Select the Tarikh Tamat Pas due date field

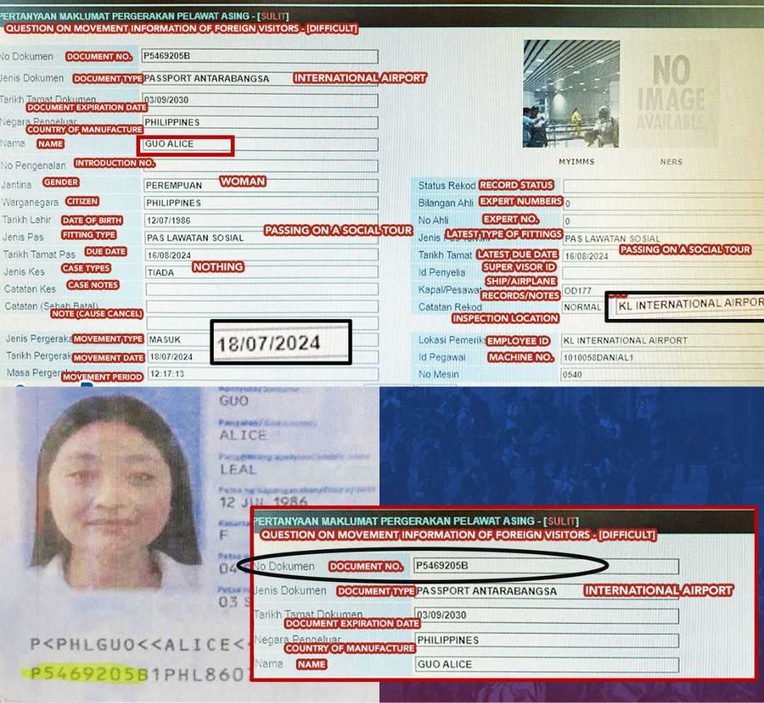pos(260,255)
